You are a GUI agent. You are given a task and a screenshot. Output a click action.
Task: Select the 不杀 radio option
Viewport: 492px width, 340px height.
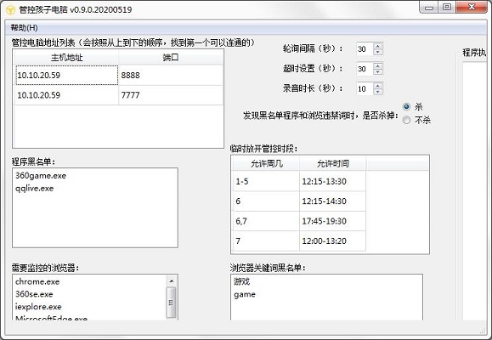pyautogui.click(x=407, y=120)
